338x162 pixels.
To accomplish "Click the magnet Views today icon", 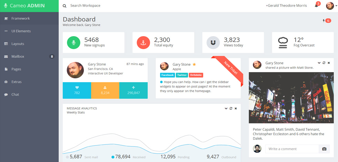I will point(213,43).
